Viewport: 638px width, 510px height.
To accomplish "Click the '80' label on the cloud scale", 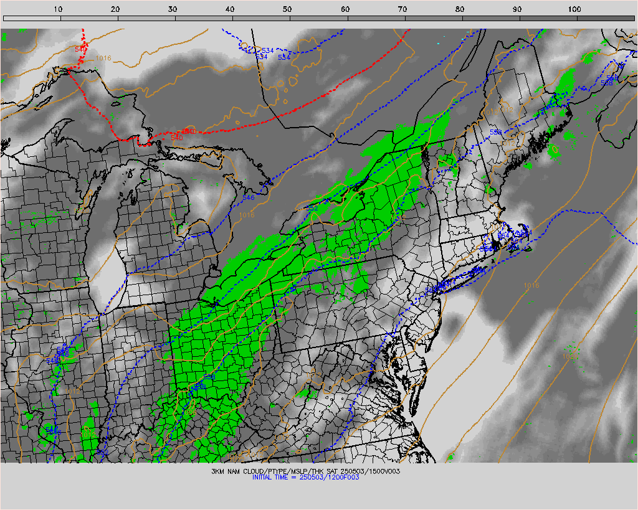I will coord(460,9).
